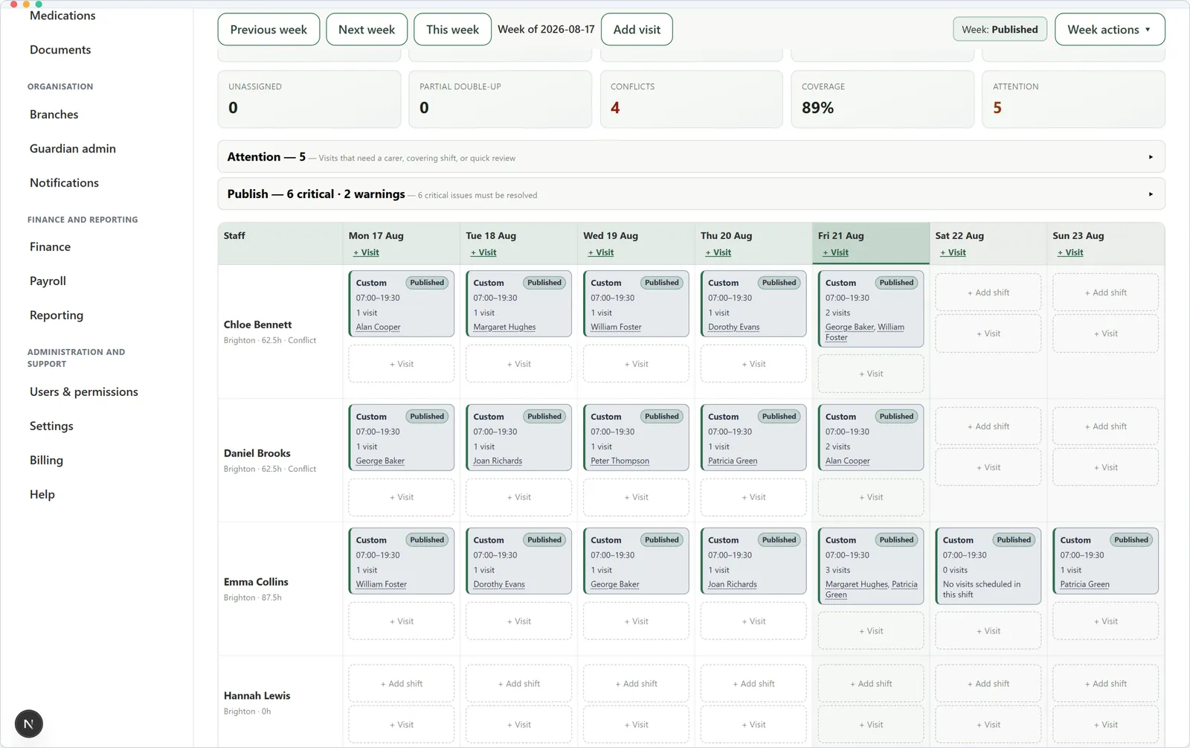Open Payroll in the sidebar
The width and height of the screenshot is (1190, 748).
click(x=48, y=281)
